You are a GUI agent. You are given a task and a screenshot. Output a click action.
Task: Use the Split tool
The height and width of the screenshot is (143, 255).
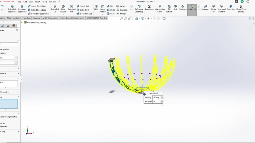[175, 8]
